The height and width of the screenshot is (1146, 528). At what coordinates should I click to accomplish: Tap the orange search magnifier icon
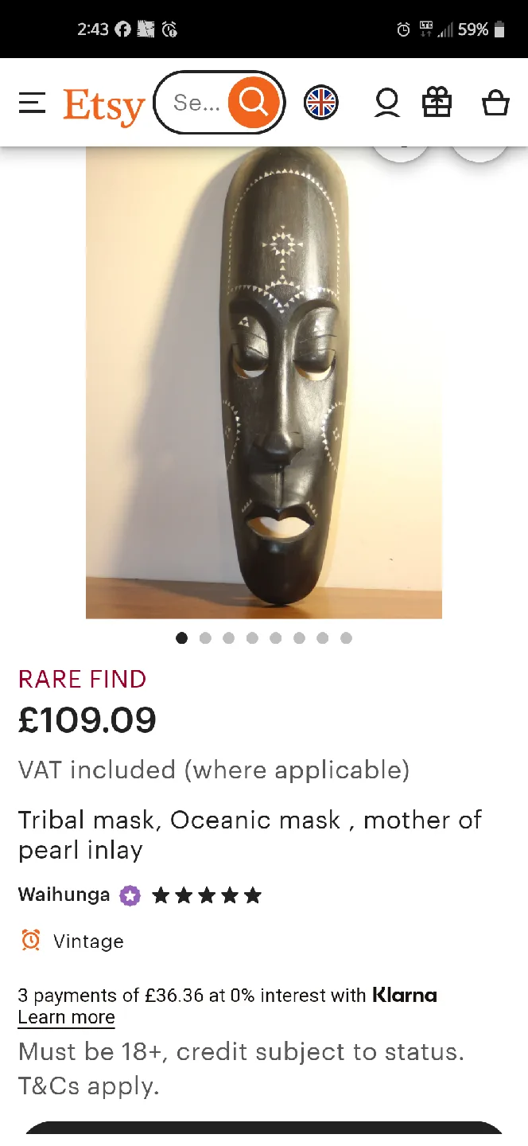[253, 102]
